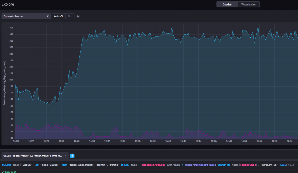Click the :dashboardTime: variable in query
This screenshot has height=173, width=298.
153,165
